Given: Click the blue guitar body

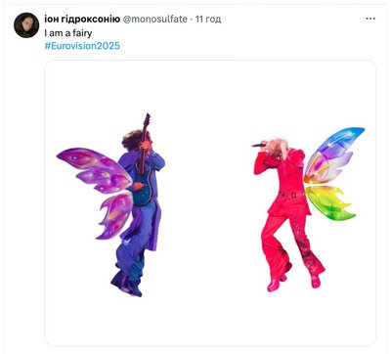Looking at the screenshot, I should [143, 193].
